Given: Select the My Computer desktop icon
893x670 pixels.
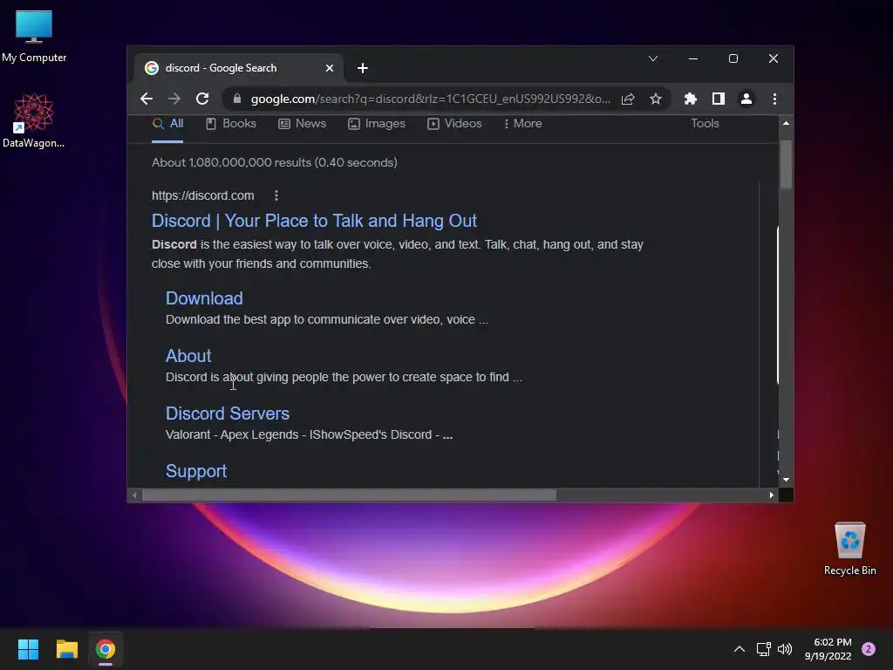Looking at the screenshot, I should point(34,37).
